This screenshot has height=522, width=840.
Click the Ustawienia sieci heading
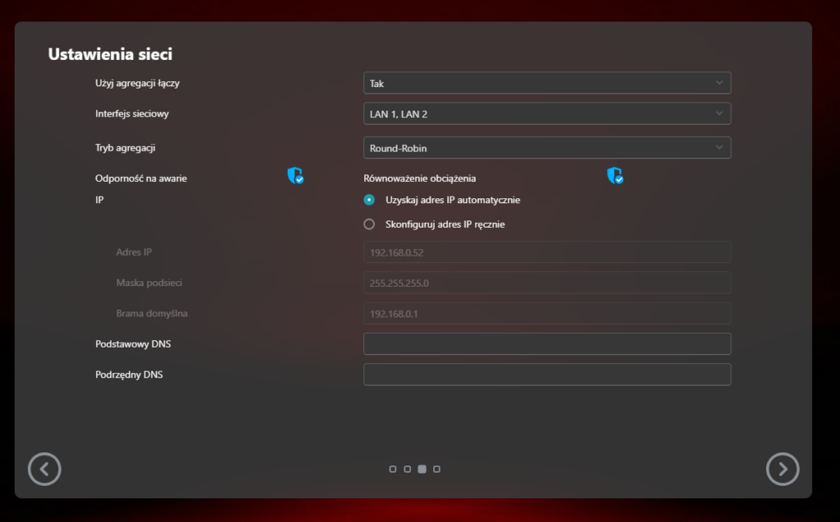111,54
